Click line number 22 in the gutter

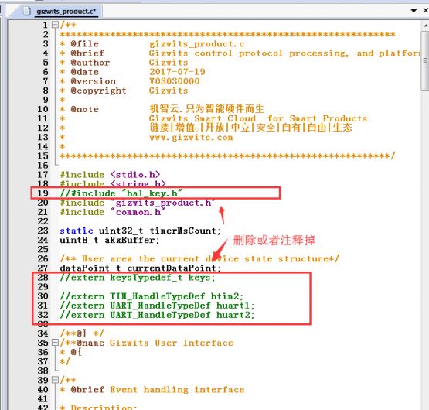click(43, 221)
